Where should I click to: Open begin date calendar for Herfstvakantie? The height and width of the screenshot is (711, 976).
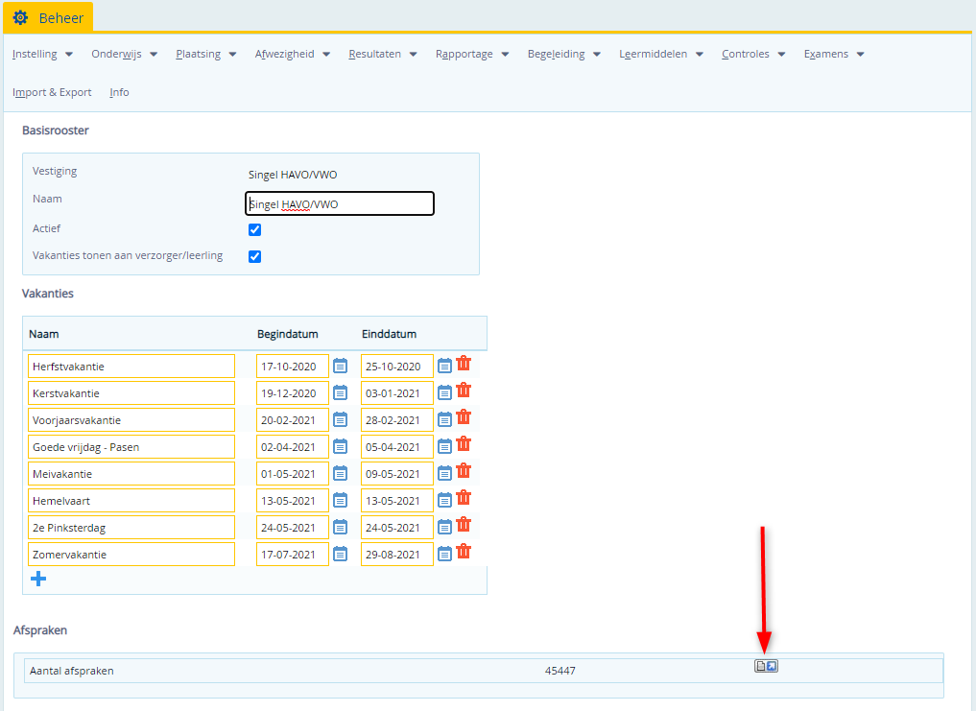(340, 367)
